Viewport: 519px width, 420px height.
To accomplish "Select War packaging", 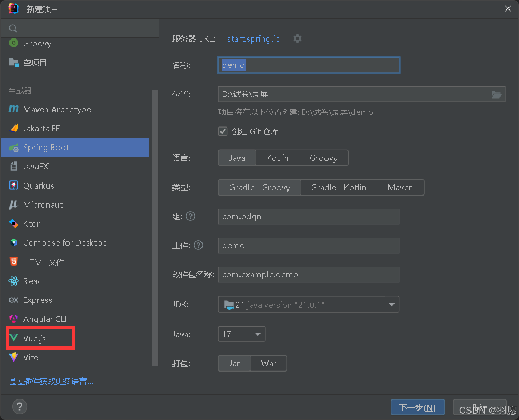I will [x=268, y=364].
